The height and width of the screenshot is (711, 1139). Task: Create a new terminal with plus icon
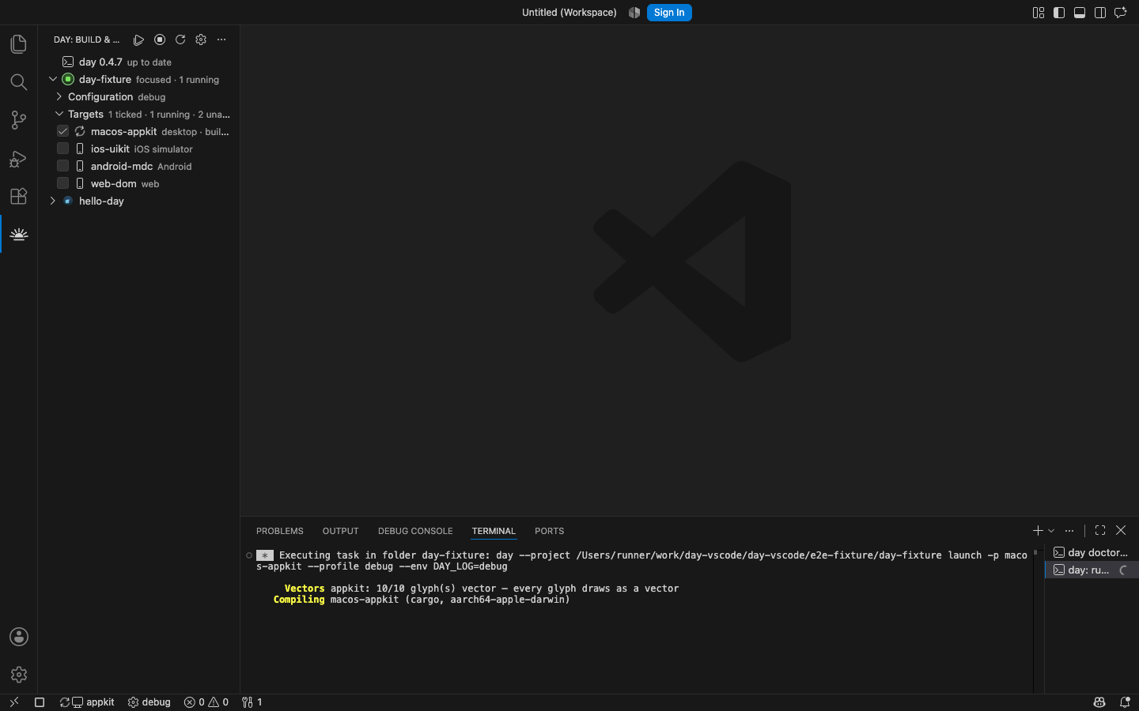tap(1038, 531)
